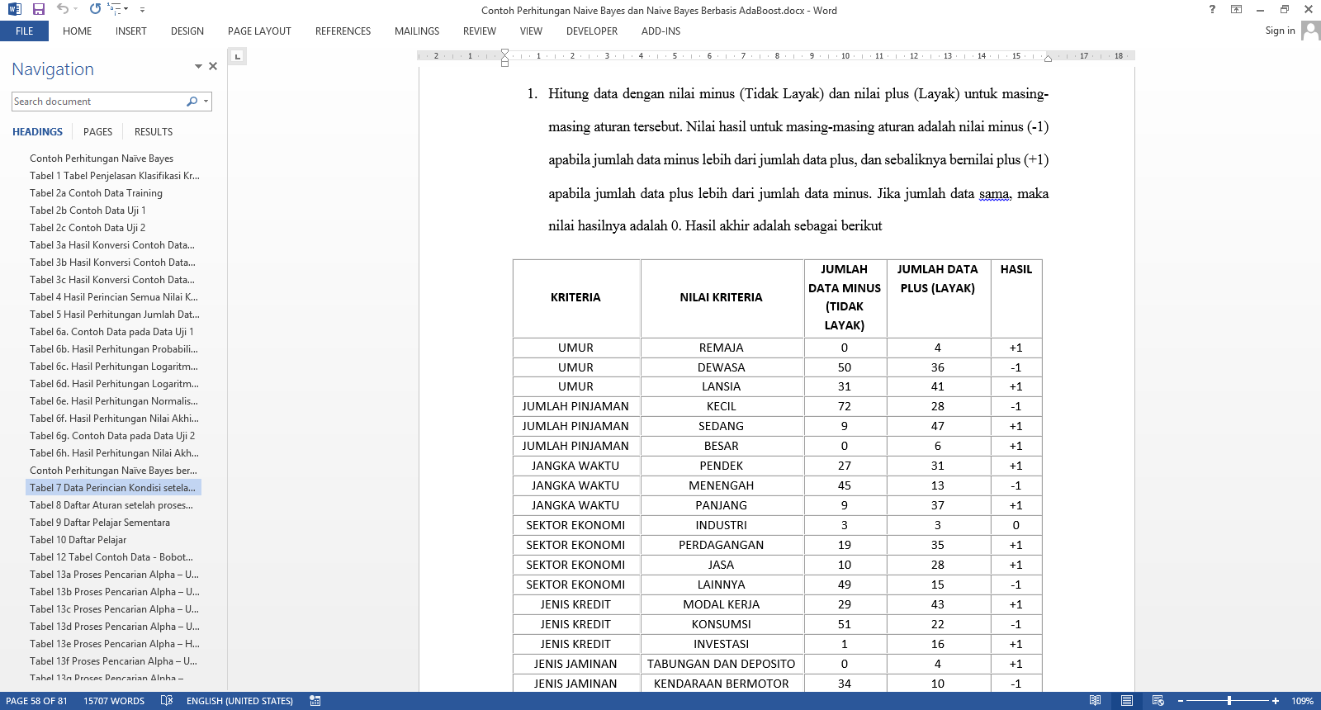1321x710 pixels.
Task: Click the Save icon in Quick Access Toolbar
Action: click(x=38, y=9)
